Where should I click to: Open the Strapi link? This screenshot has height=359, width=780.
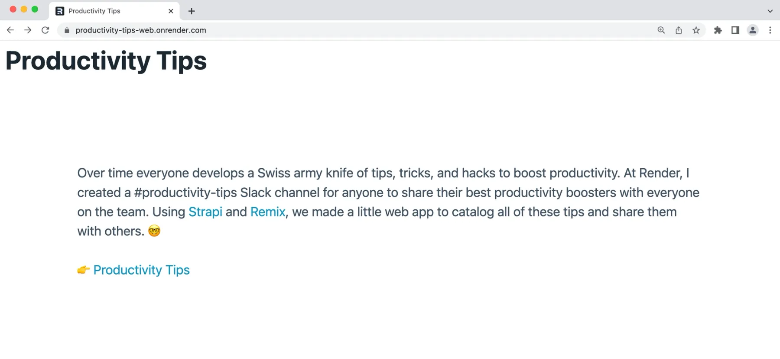[x=205, y=212]
